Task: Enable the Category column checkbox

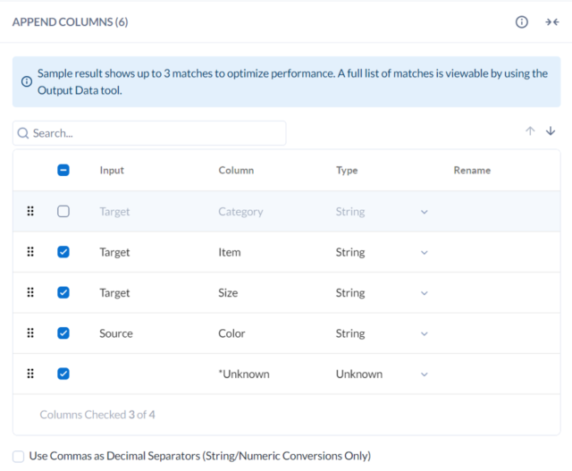Action: click(63, 211)
